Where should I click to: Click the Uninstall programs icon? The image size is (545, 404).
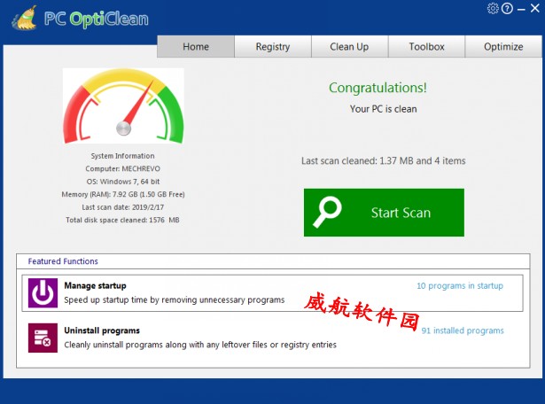(43, 338)
